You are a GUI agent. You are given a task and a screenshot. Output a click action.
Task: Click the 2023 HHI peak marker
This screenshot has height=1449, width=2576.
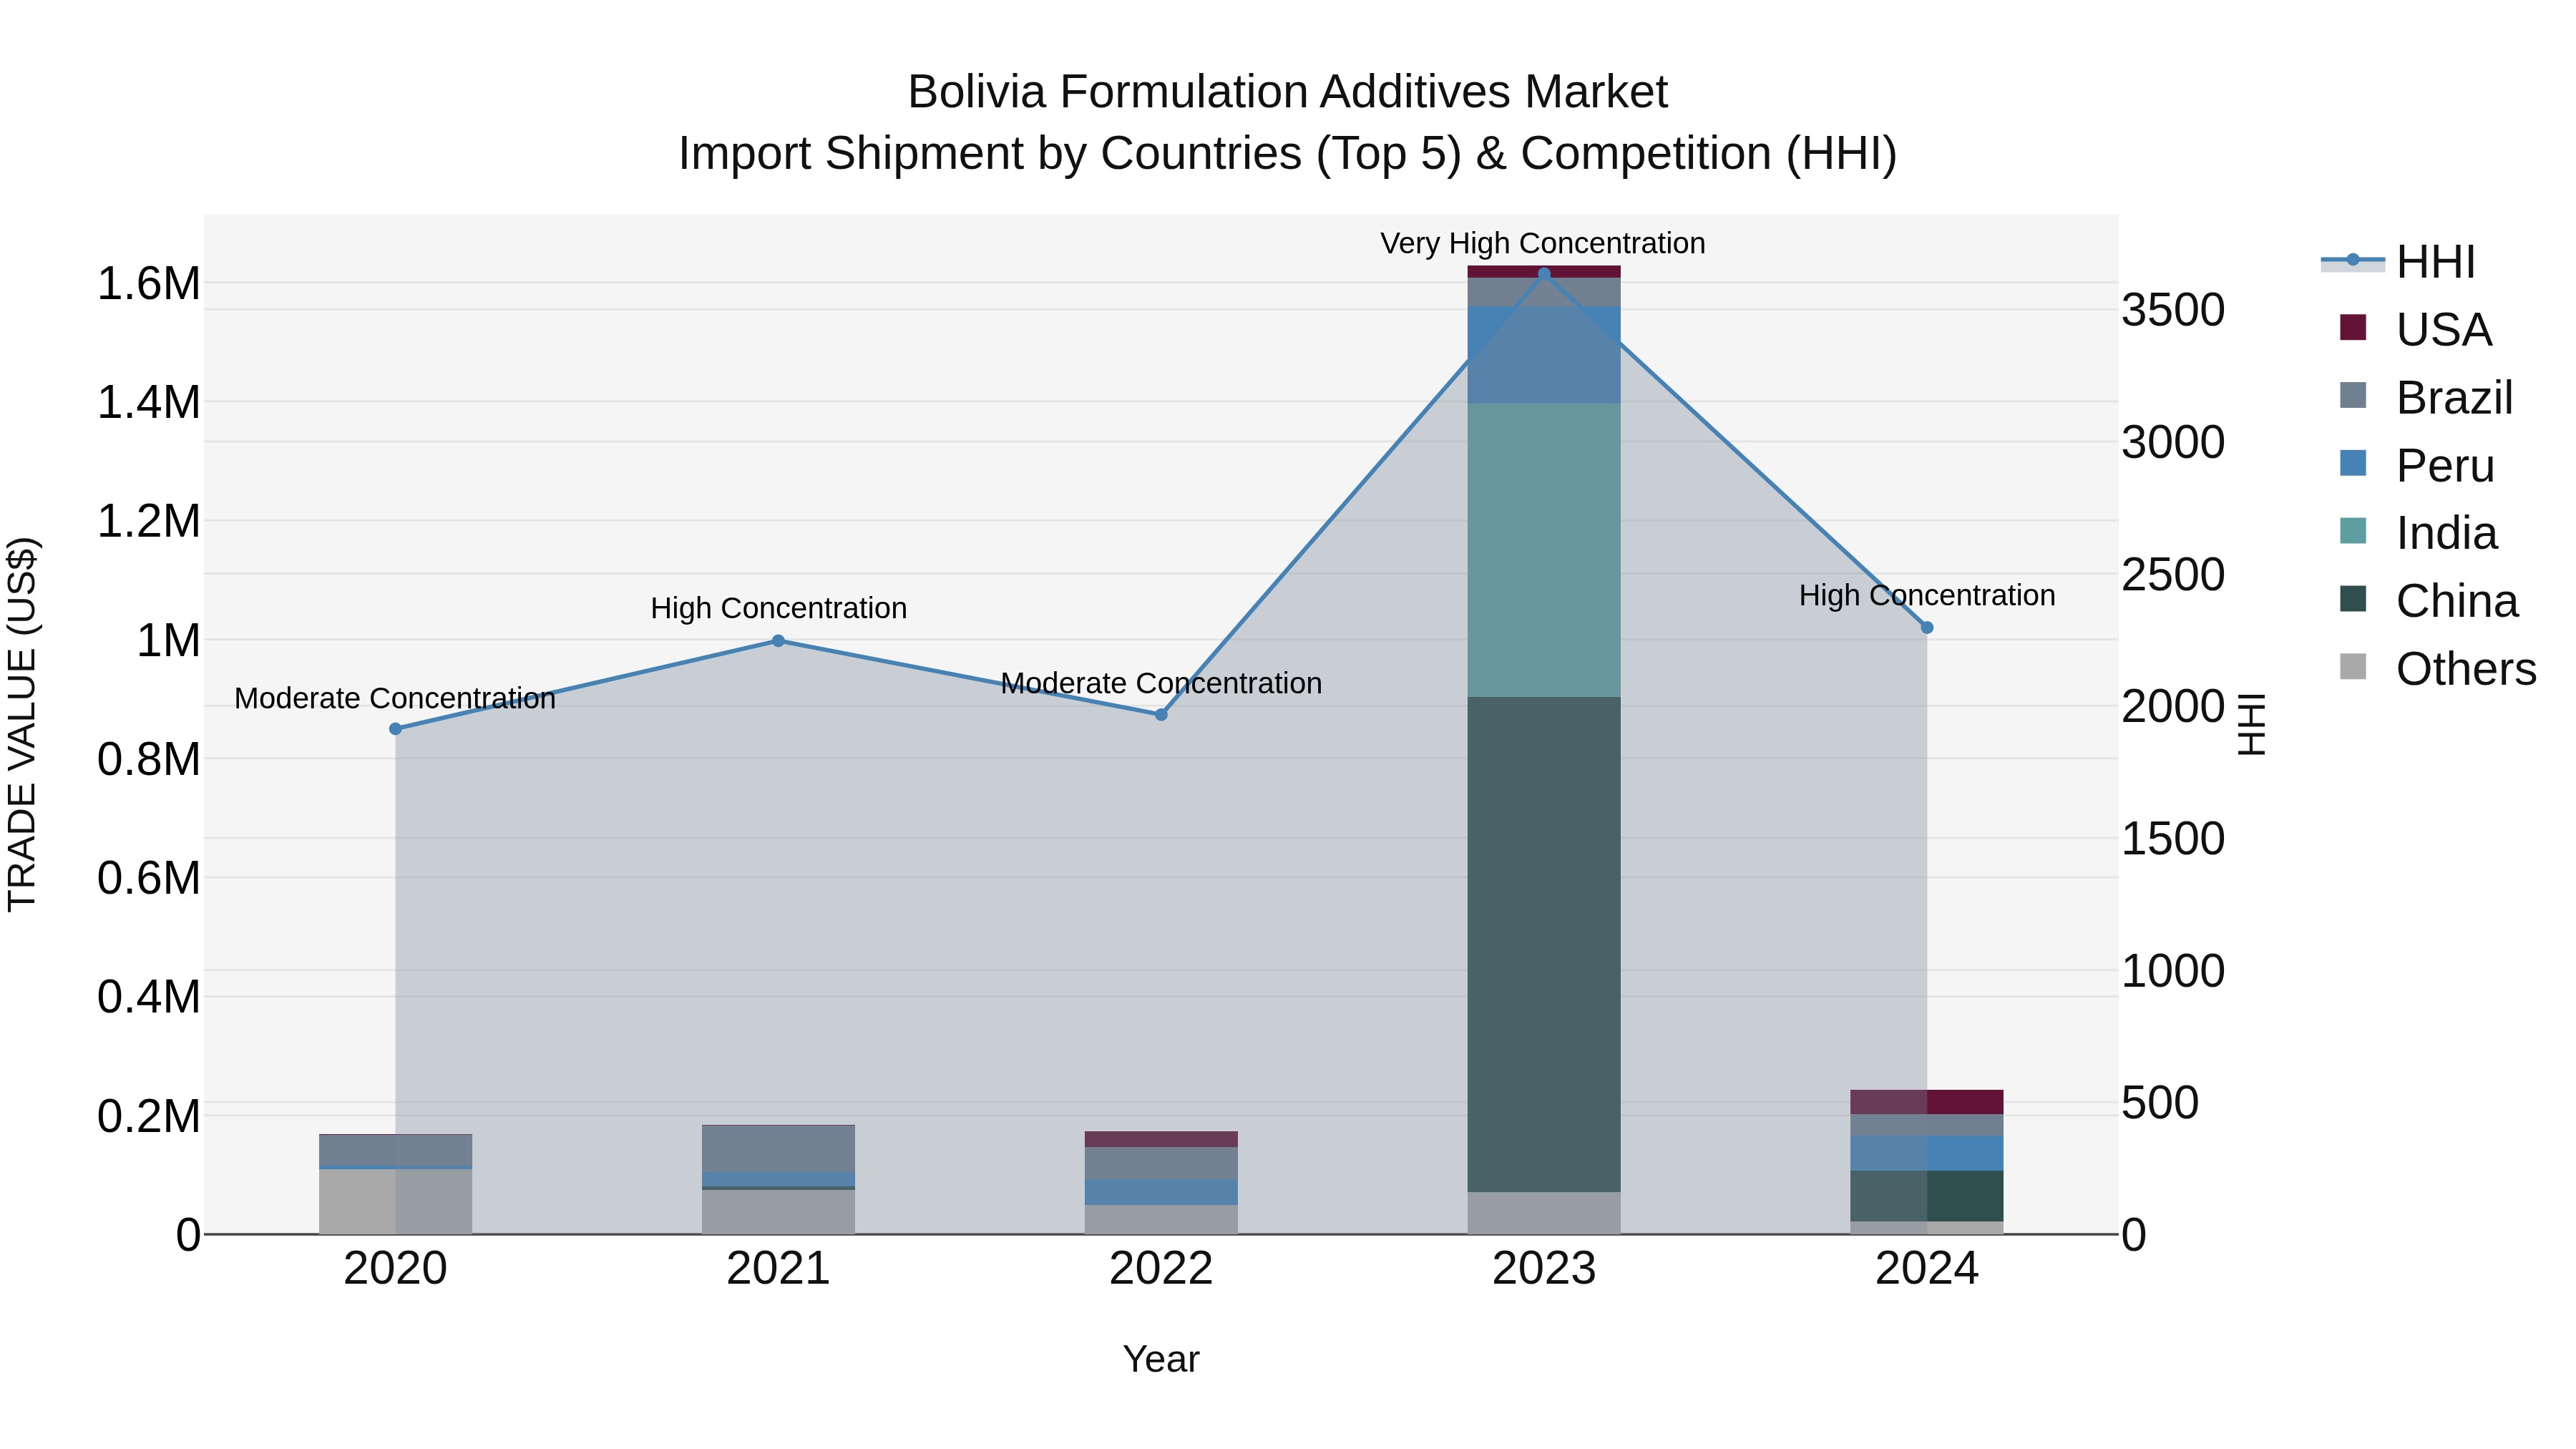pos(1544,274)
